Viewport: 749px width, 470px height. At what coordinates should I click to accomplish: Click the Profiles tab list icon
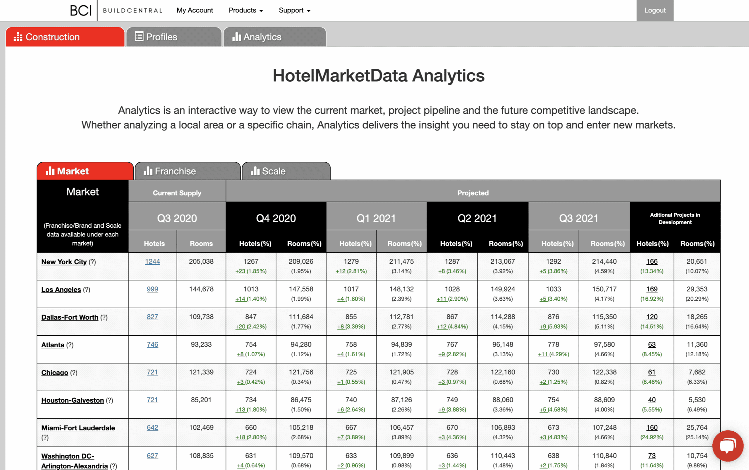[139, 36]
